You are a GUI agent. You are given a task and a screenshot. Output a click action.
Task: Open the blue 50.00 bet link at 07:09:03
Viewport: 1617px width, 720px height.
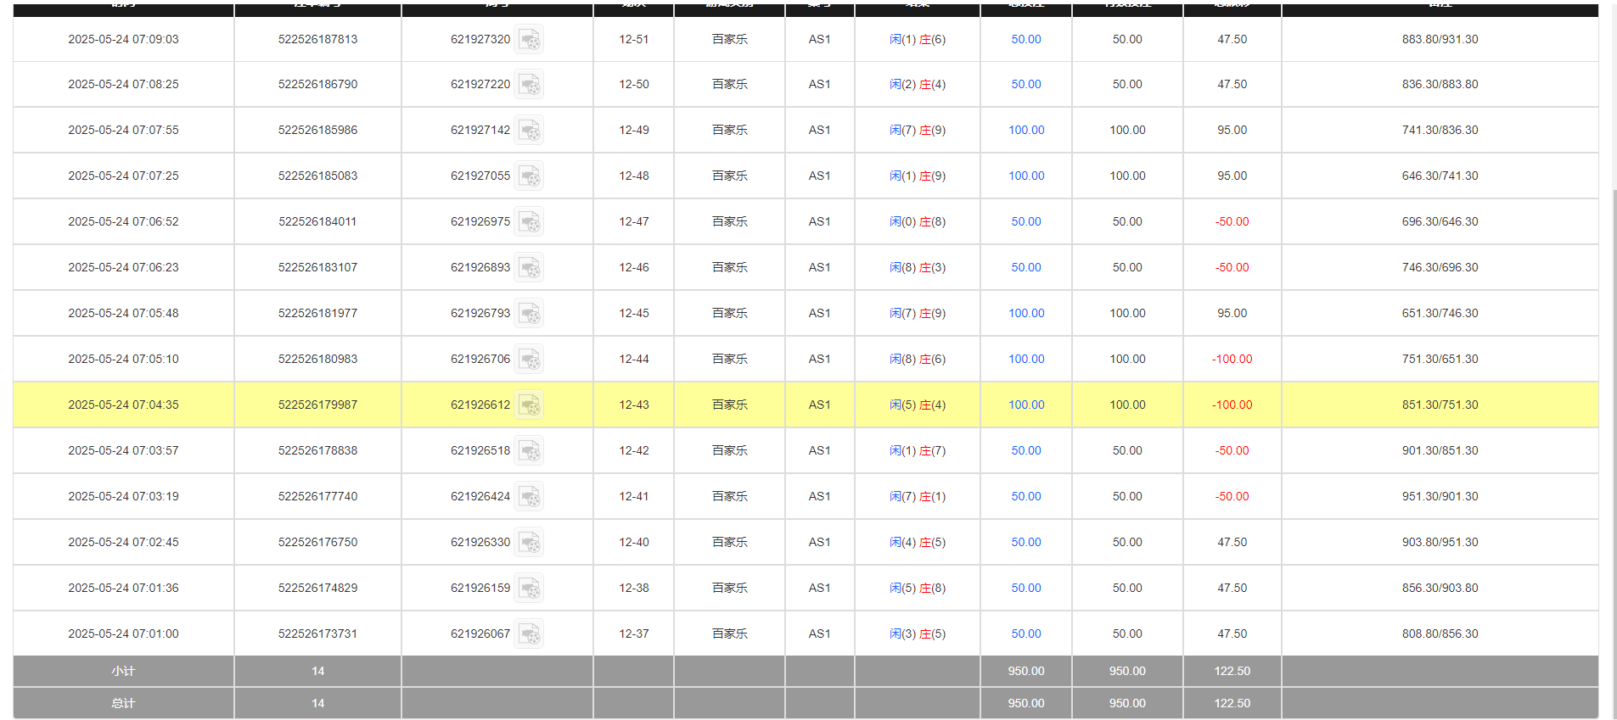point(1025,40)
